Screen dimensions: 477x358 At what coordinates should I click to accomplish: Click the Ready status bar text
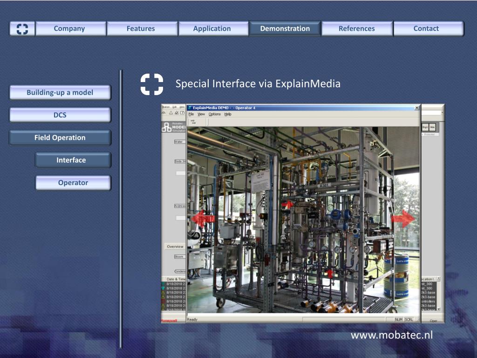pyautogui.click(x=192, y=319)
